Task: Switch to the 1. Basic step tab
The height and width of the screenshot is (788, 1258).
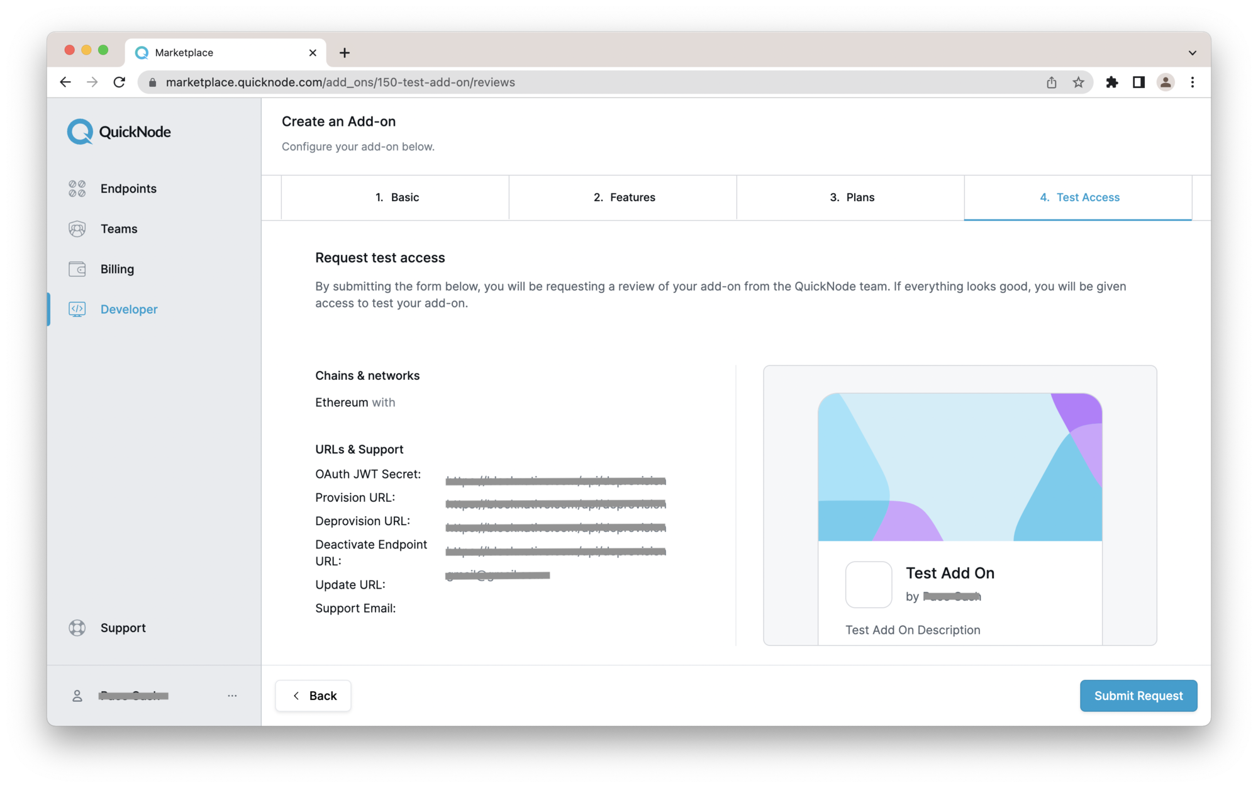Action: coord(395,197)
